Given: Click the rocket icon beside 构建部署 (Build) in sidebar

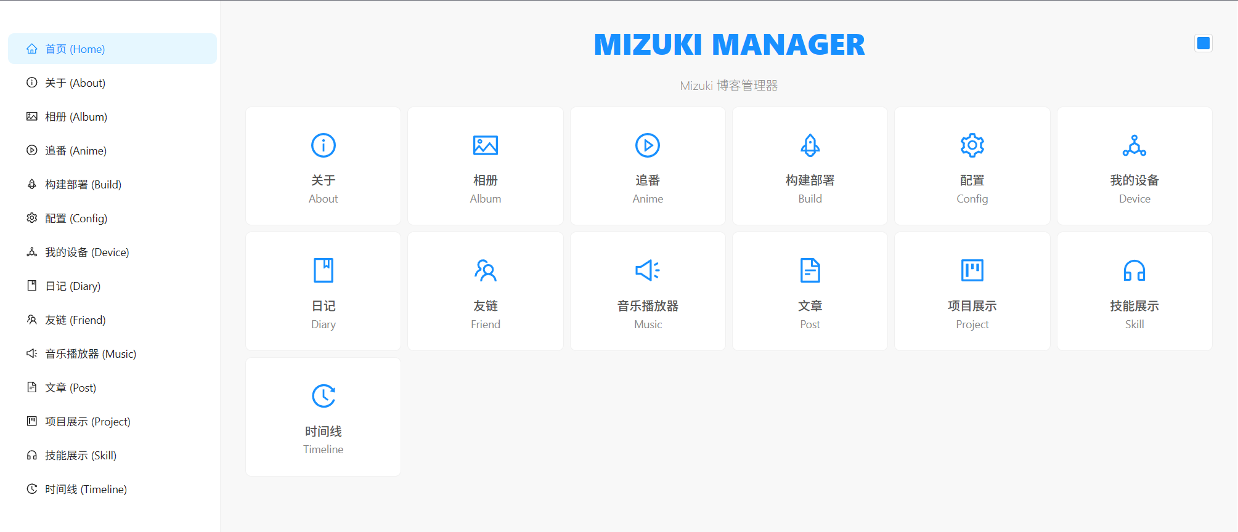Looking at the screenshot, I should 32,184.
